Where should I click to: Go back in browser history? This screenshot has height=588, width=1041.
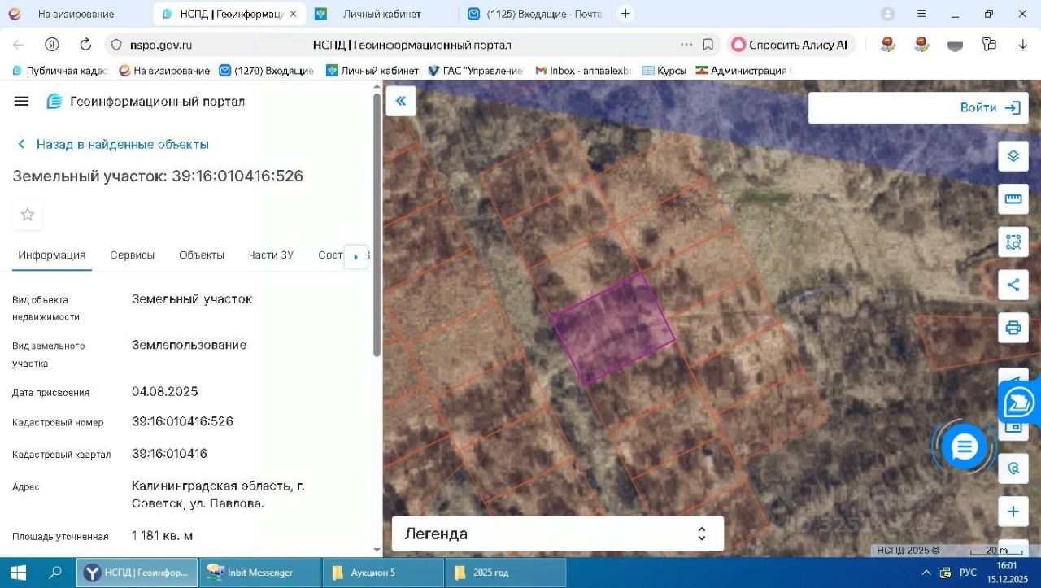[18, 45]
